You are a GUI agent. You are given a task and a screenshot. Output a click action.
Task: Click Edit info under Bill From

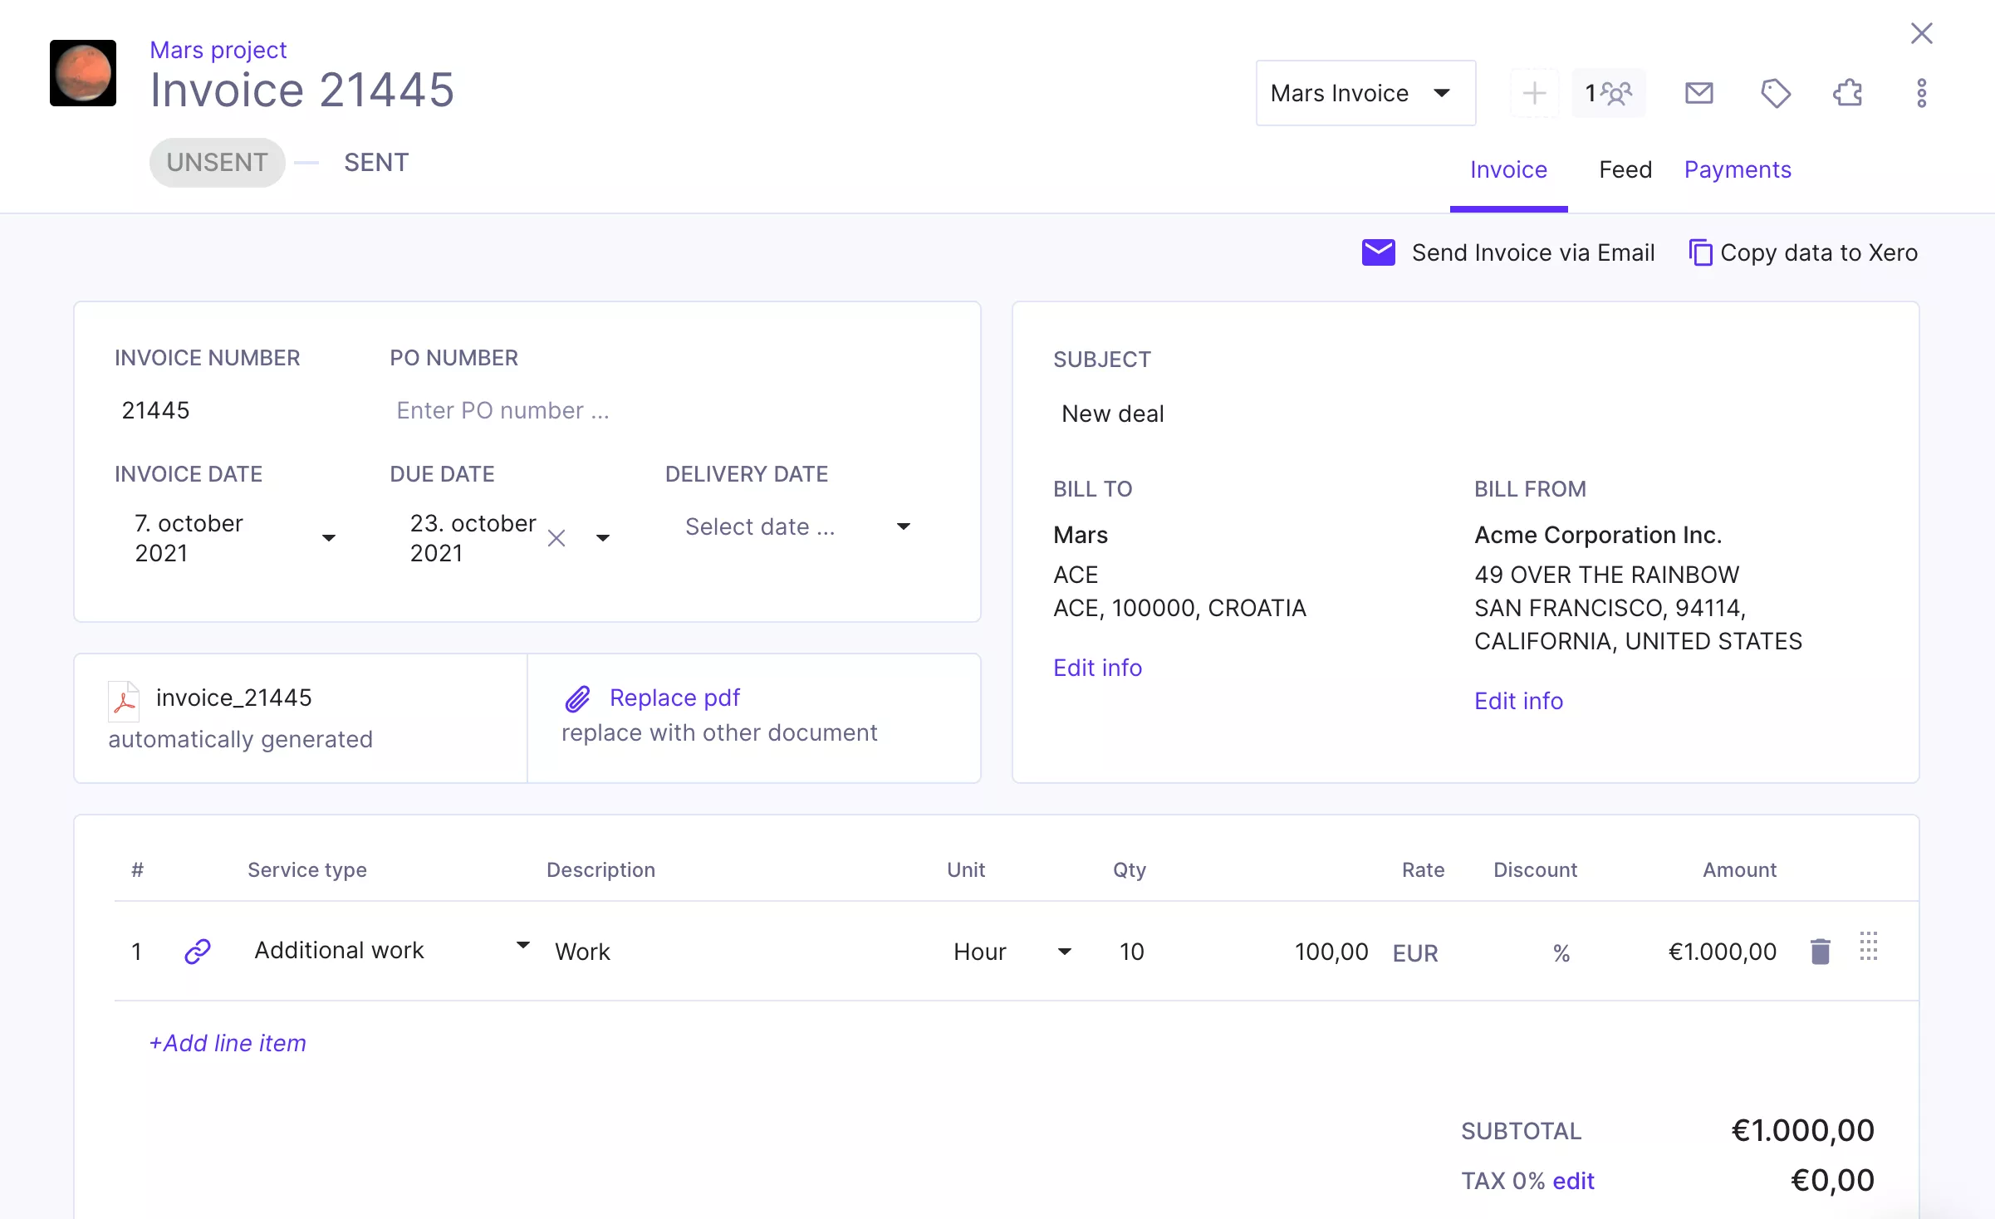[1518, 701]
